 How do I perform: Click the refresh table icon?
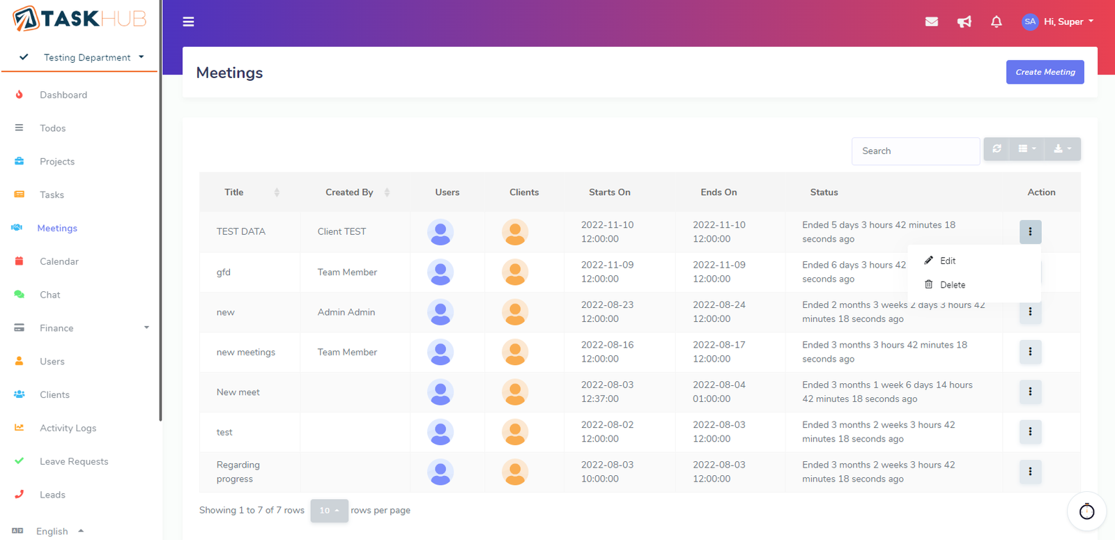[997, 149]
